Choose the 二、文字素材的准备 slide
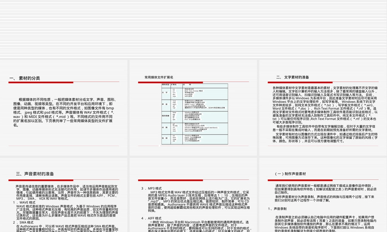This screenshot has width=387, height=232. click(323, 108)
